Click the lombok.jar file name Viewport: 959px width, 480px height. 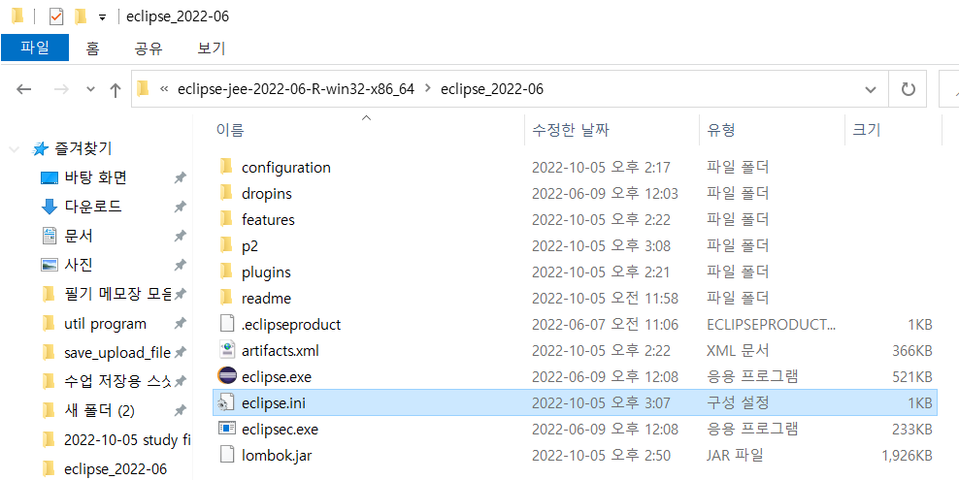(x=277, y=456)
